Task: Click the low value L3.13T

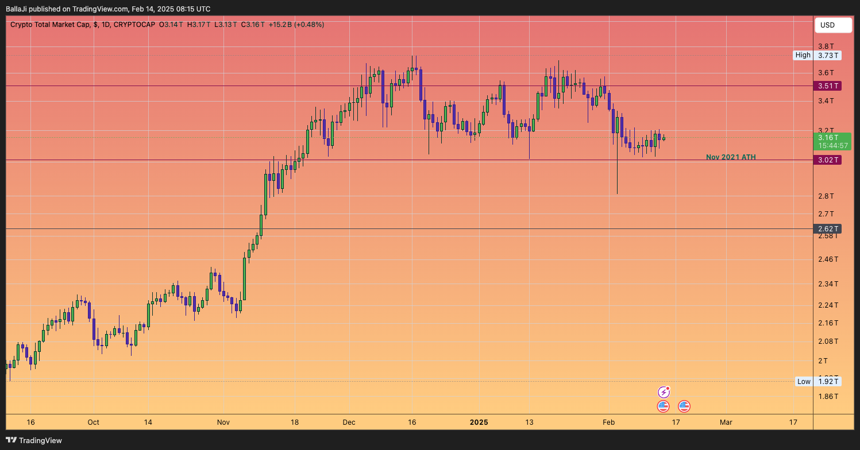Action: pyautogui.click(x=225, y=25)
